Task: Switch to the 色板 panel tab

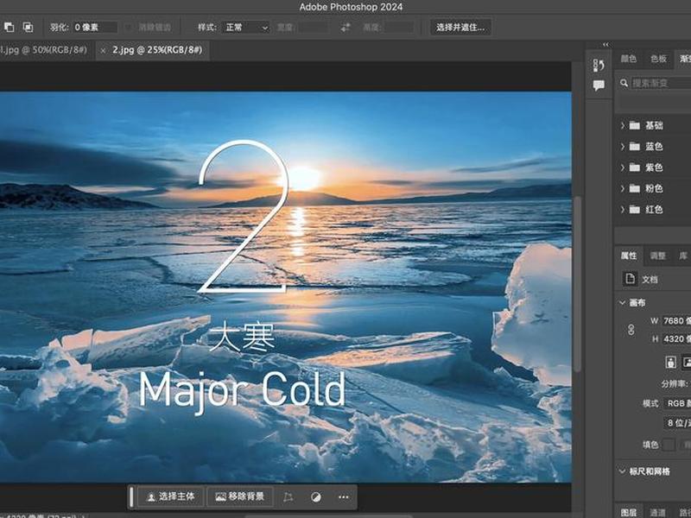Action: pos(658,59)
